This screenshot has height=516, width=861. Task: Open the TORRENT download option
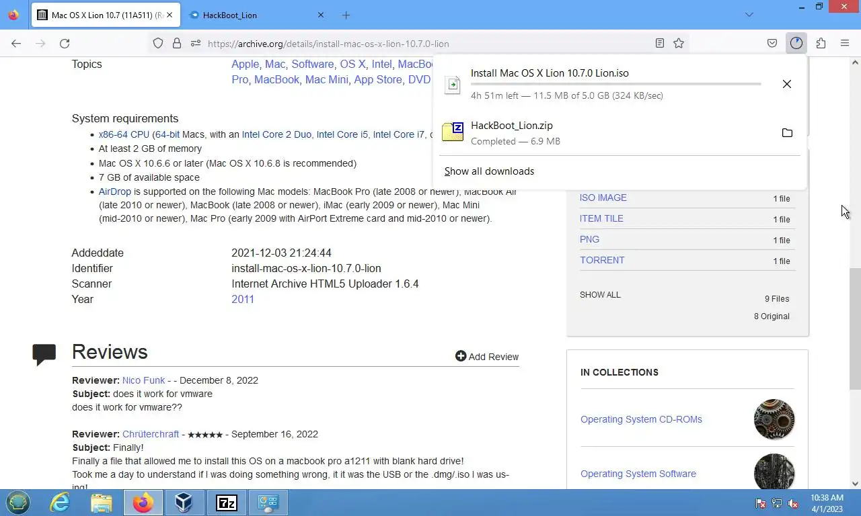click(x=602, y=260)
